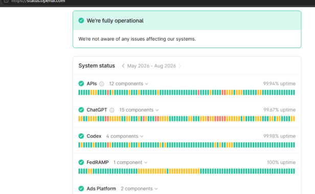315x194 pixels.
Task: Click the '100% uptime' FedRAMP value
Action: click(x=281, y=162)
